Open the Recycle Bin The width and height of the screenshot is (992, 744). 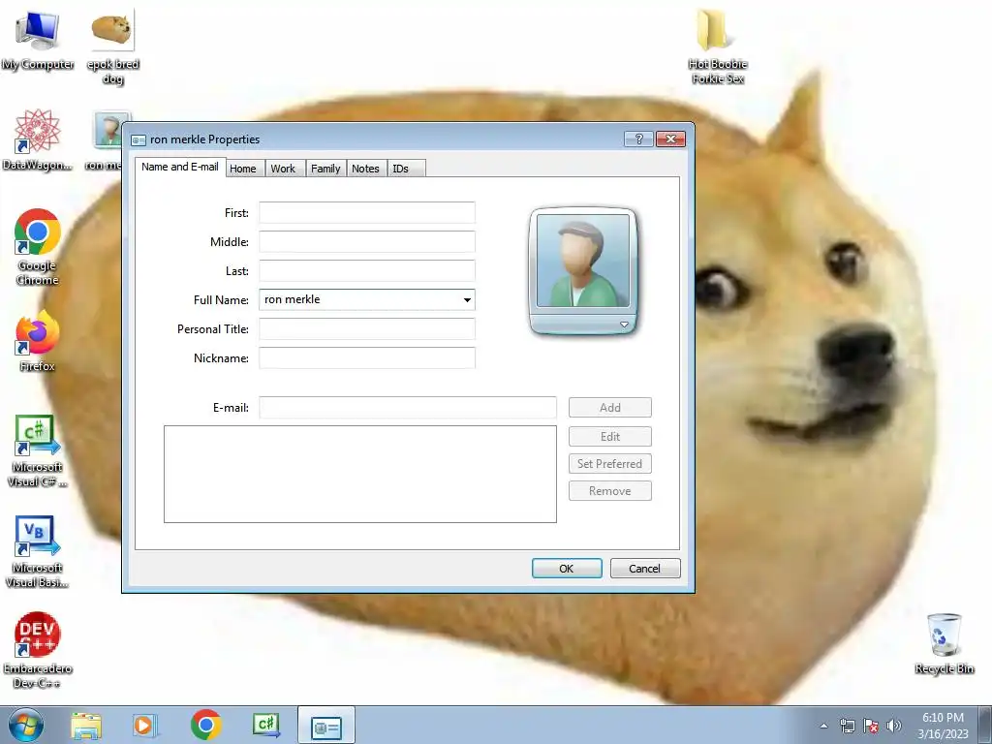[944, 643]
